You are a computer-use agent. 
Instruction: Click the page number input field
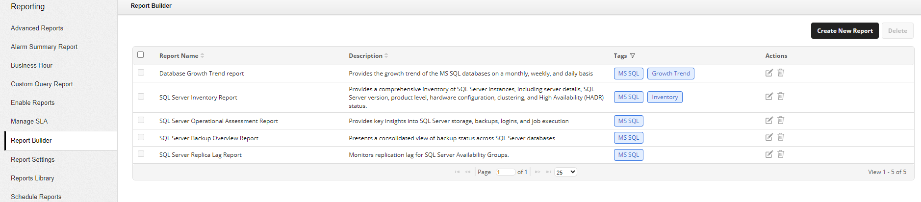[506, 172]
